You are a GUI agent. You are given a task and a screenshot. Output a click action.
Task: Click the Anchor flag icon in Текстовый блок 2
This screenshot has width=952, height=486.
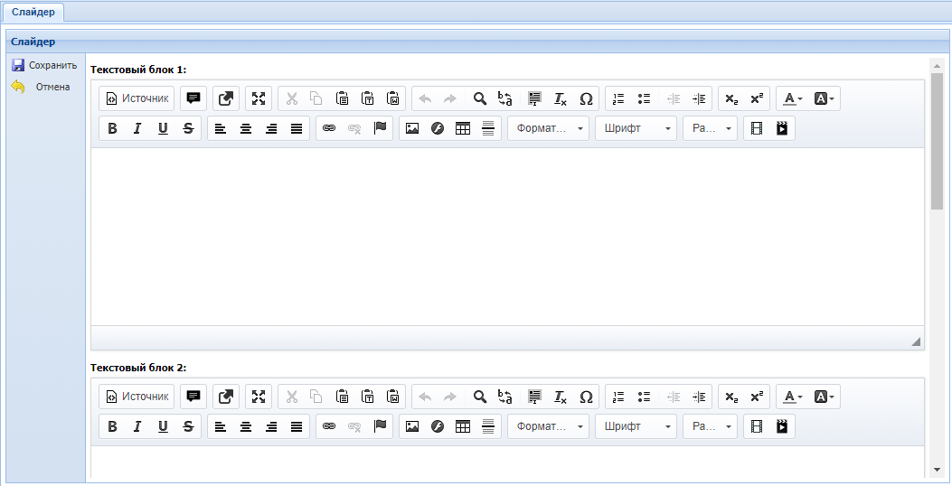point(380,426)
